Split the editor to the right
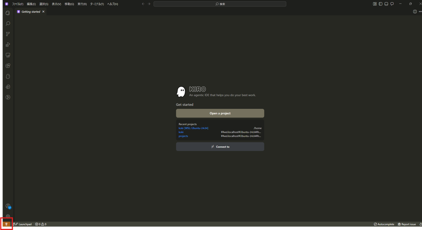Viewport: 422px width, 230px height. 415,11
